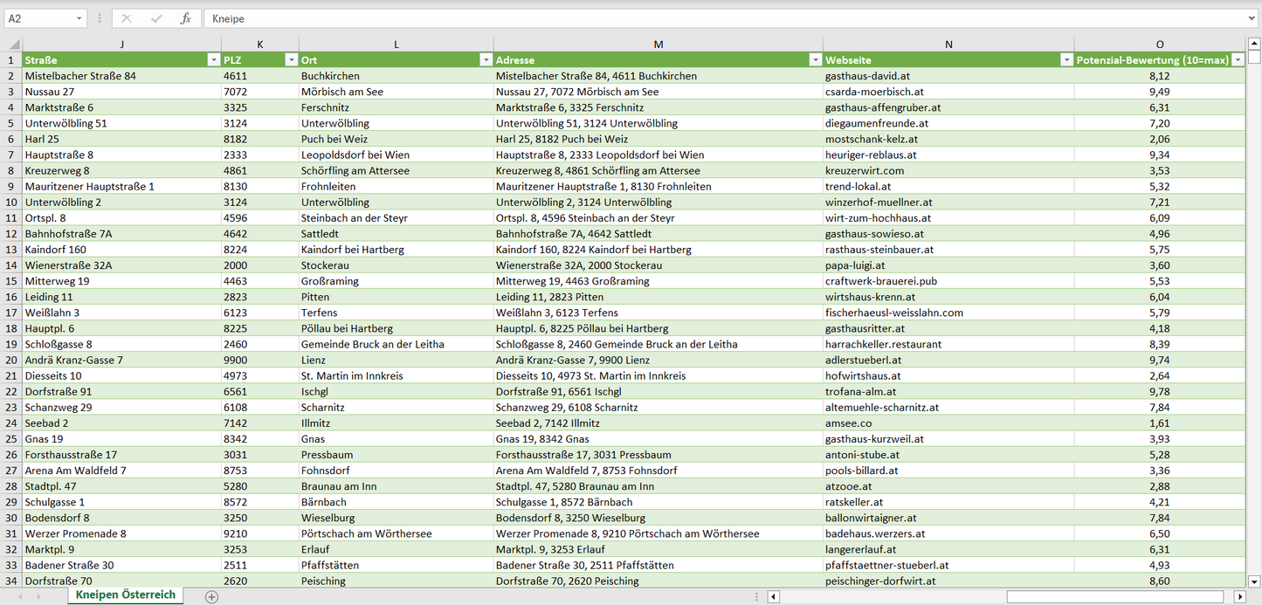The image size is (1262, 605).
Task: Click the Select All corner triangle
Action: click(x=11, y=45)
